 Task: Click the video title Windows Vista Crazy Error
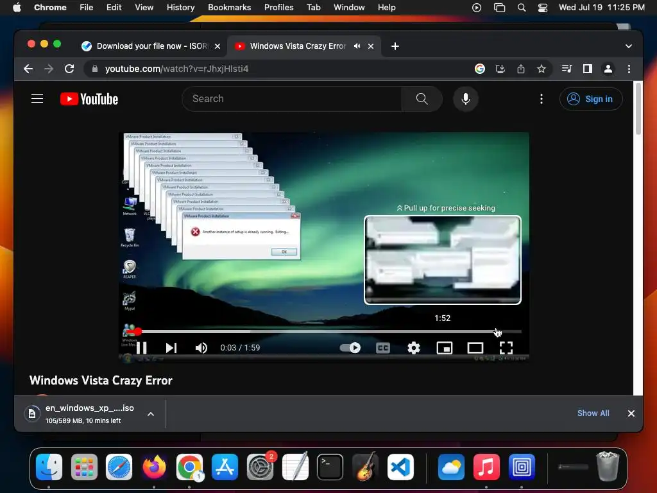(101, 380)
